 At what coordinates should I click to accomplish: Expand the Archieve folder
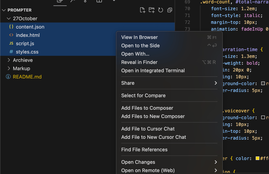point(9,60)
